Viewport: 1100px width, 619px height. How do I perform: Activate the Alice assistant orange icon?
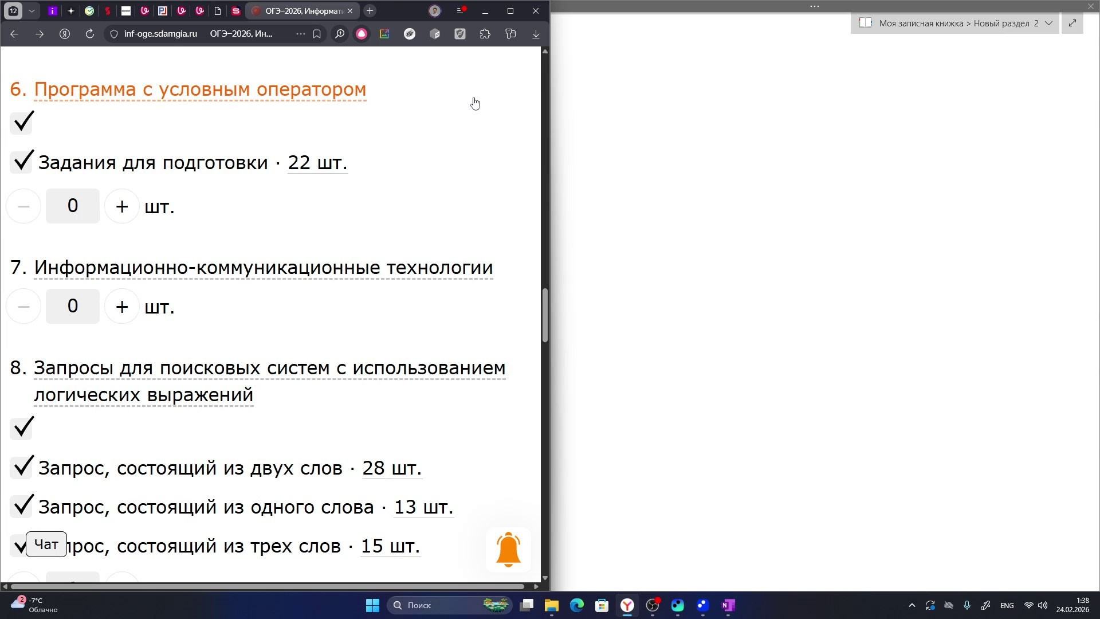pyautogui.click(x=362, y=34)
